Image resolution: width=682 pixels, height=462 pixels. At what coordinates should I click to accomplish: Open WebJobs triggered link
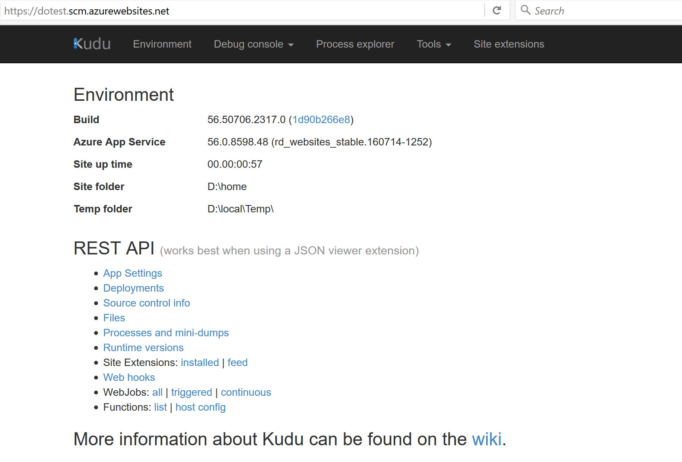pos(191,392)
